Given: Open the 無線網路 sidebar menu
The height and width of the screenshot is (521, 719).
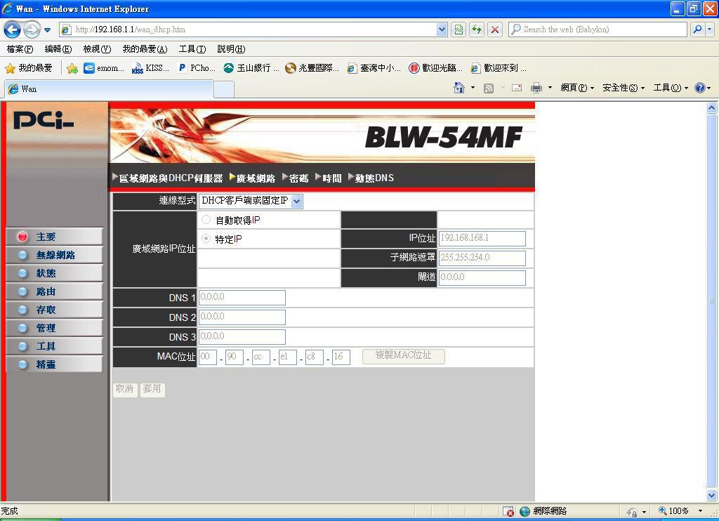Looking at the screenshot, I should tap(53, 255).
